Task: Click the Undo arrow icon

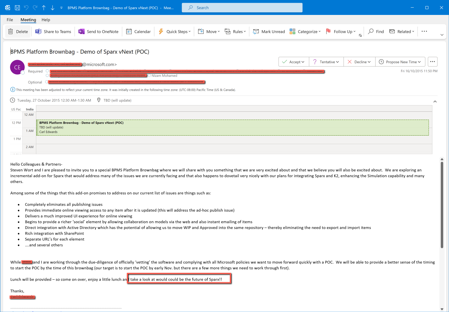Action: 26,8
